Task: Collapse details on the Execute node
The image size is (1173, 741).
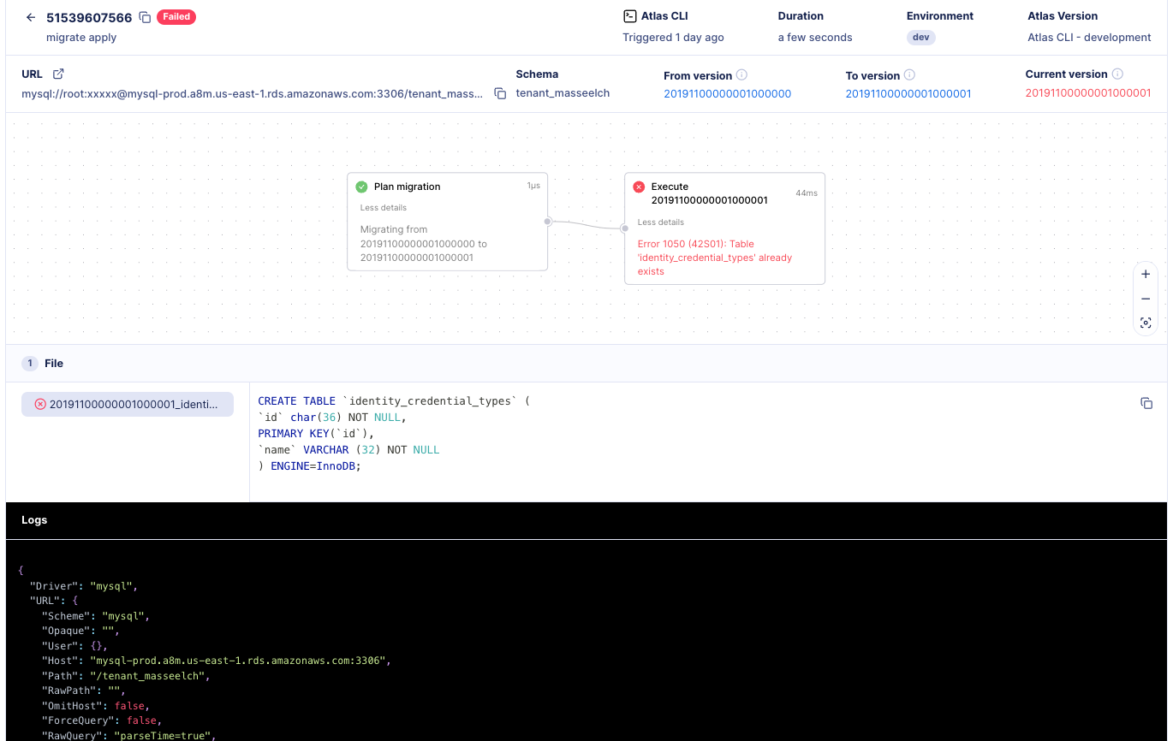Action: pos(659,222)
